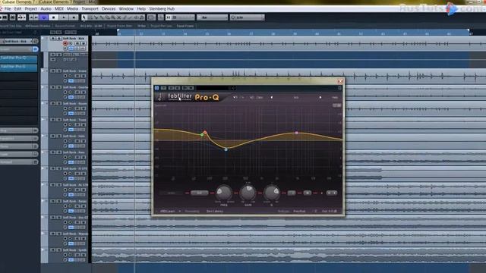Click the Pro-Q Copy button
Image resolution: width=486 pixels, height=273 pixels.
point(260,98)
